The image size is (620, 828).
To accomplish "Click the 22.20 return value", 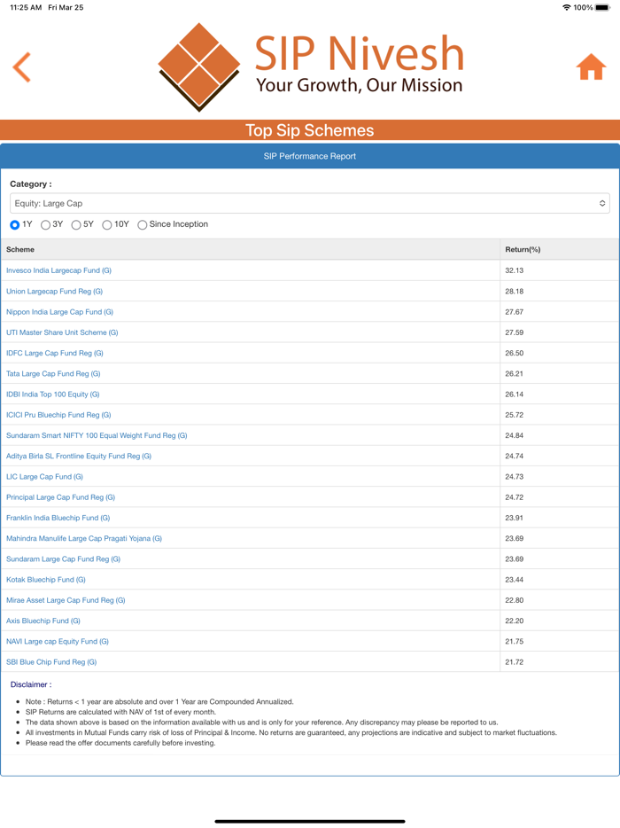I will click(515, 621).
